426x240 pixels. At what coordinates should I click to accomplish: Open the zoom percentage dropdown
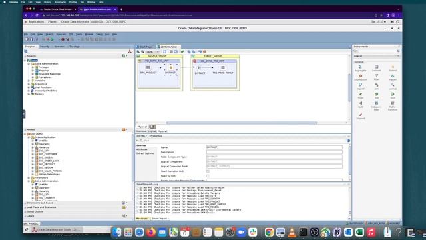point(158,52)
